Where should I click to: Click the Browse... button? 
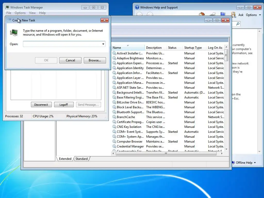95,60
